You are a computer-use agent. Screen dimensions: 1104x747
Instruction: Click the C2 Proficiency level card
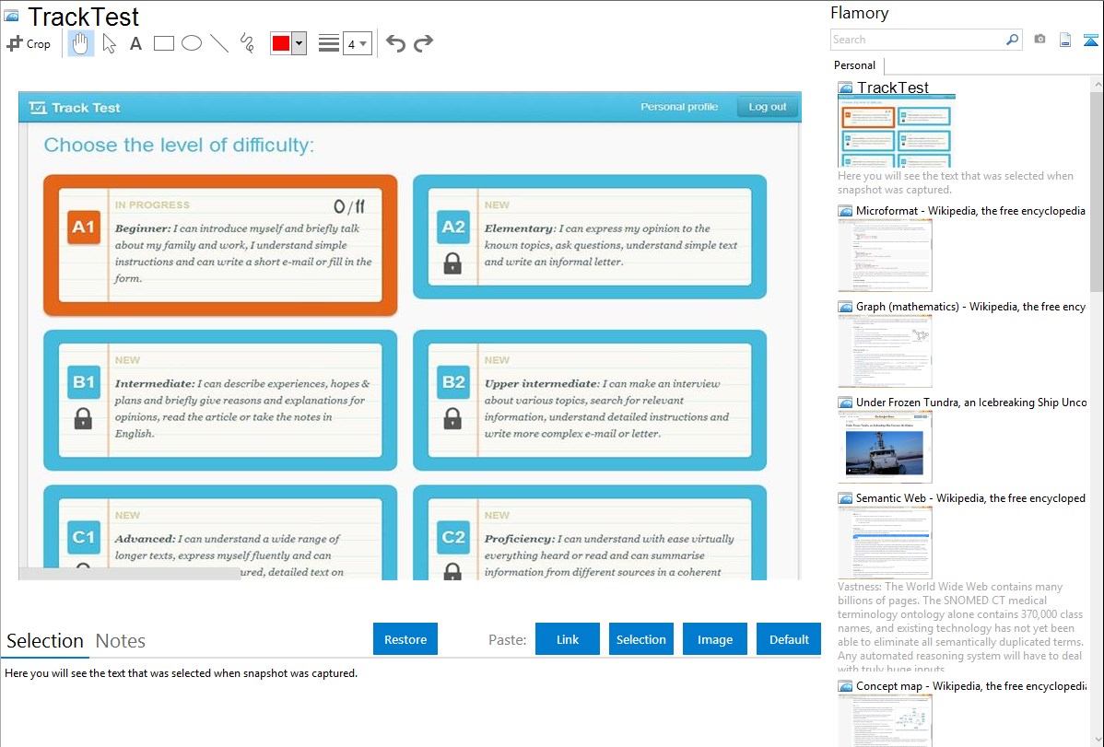click(590, 533)
